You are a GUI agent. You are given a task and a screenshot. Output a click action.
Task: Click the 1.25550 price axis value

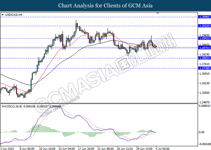(204, 93)
